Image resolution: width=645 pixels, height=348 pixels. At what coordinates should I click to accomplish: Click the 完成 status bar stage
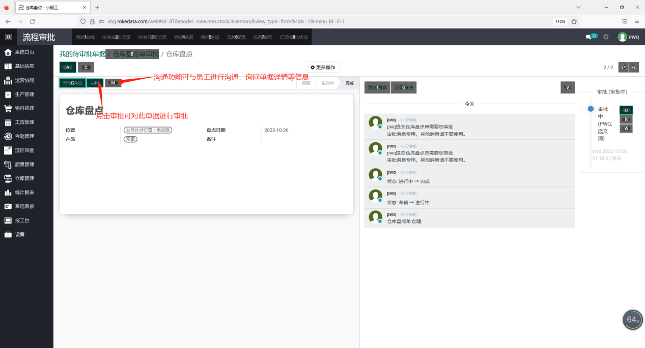tap(349, 83)
